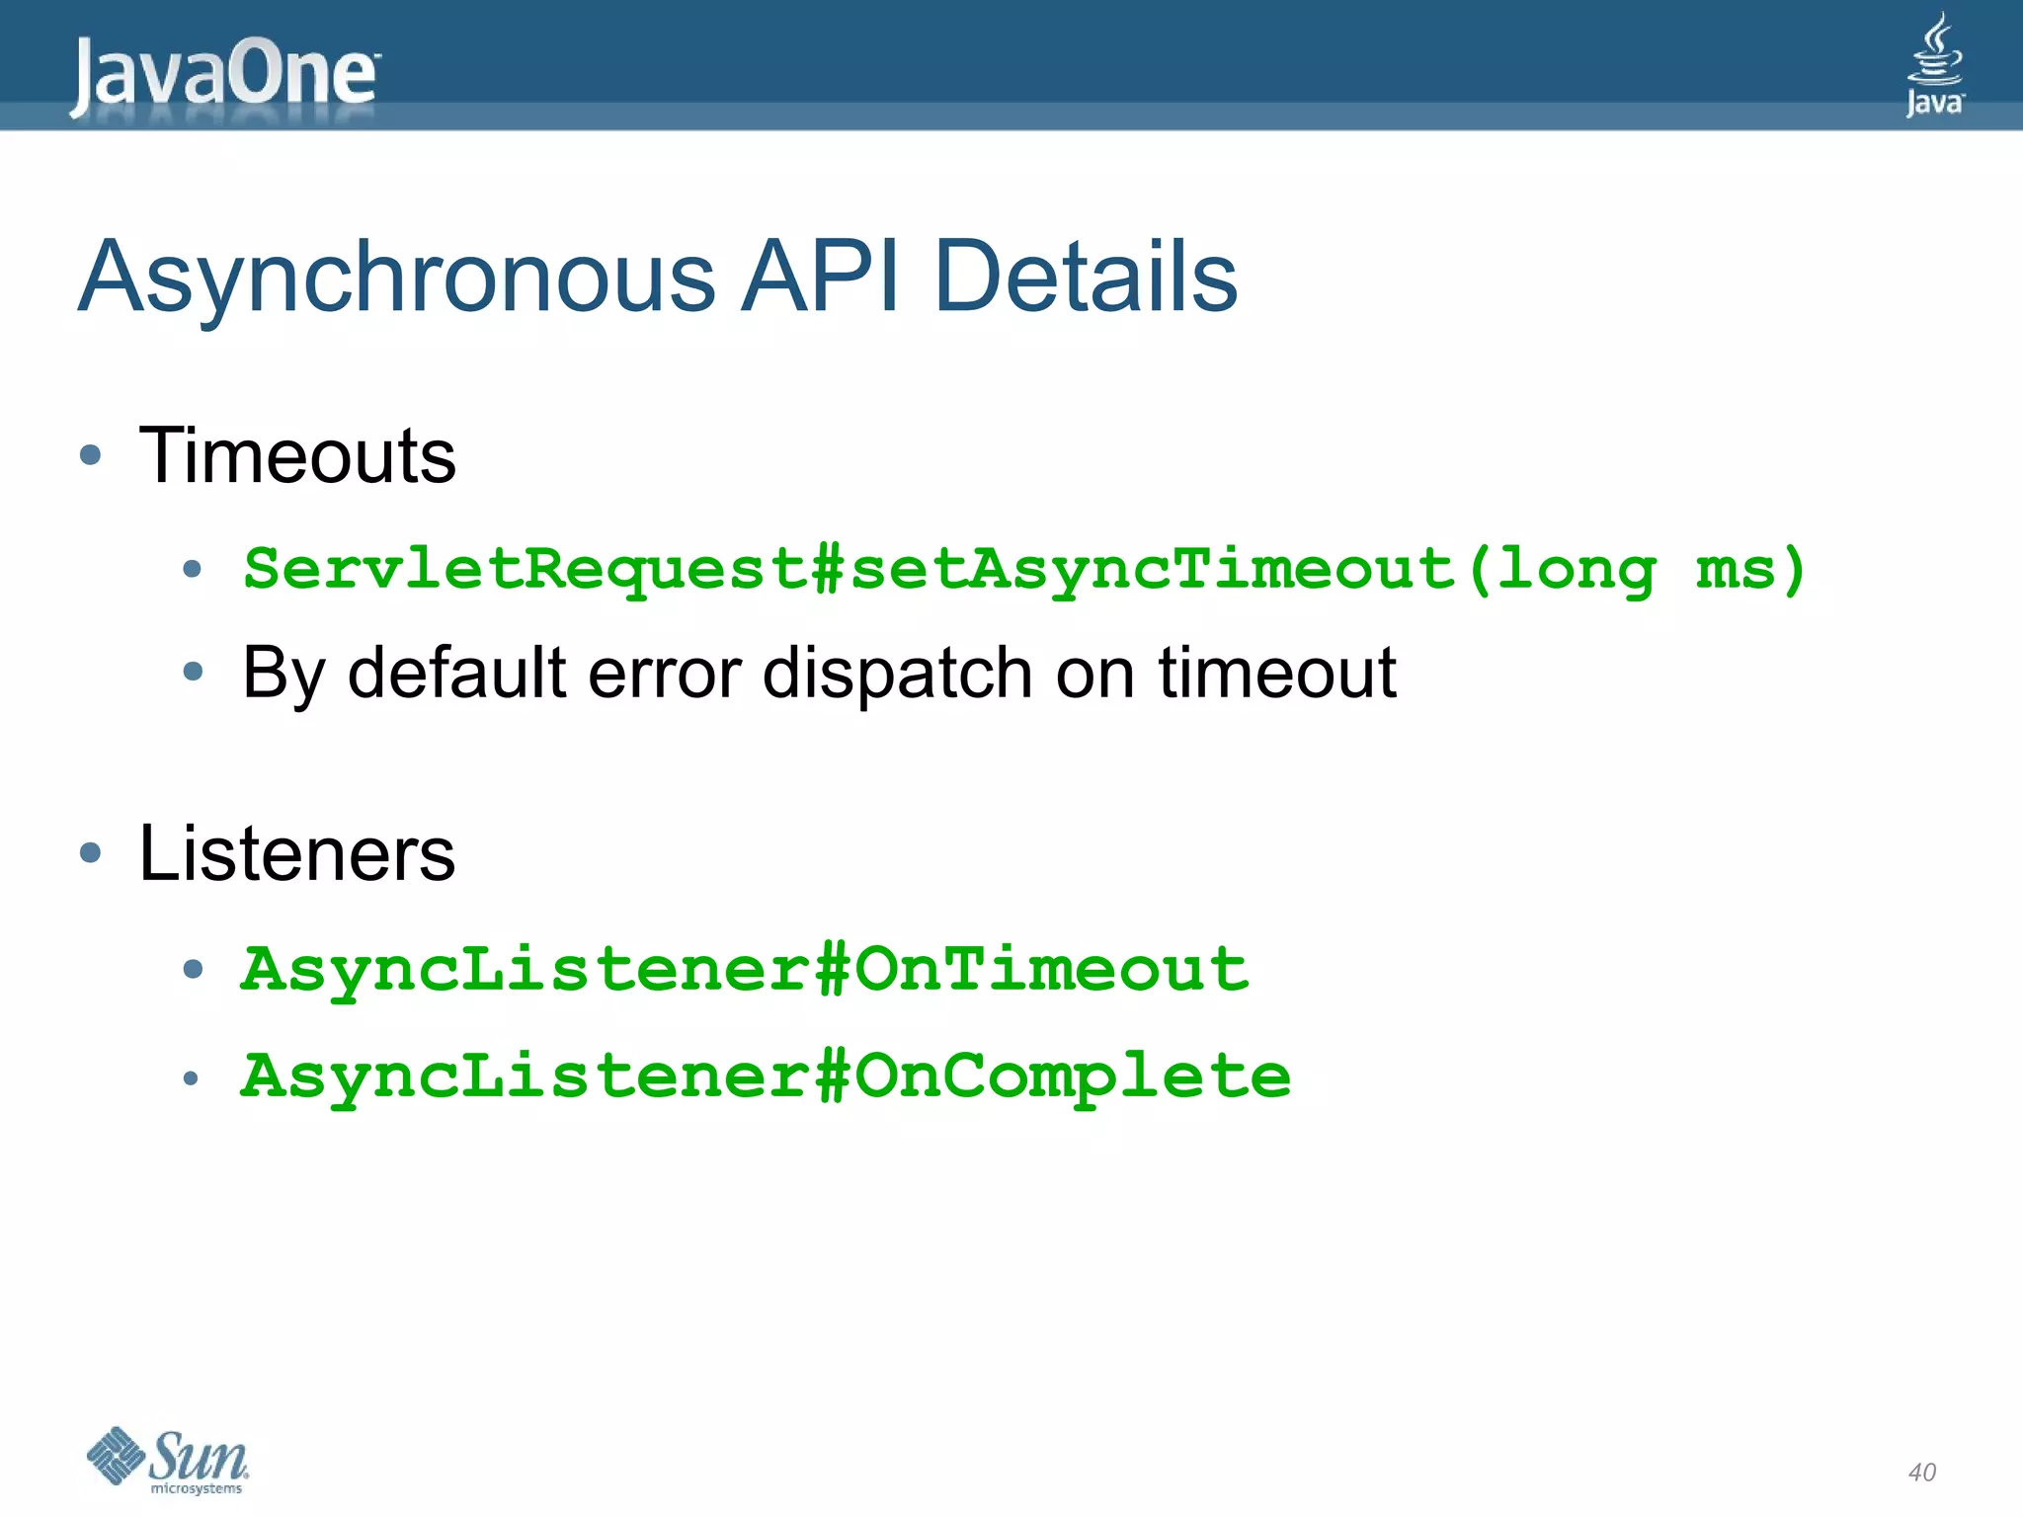This screenshot has height=1517, width=2023.
Task: Click the bullet before AsyncListener#OnTimeout
Action: click(193, 970)
